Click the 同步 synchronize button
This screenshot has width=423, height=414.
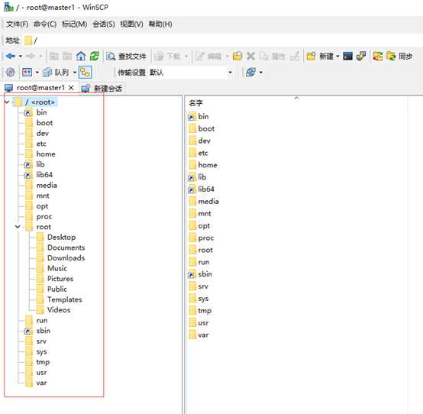pyautogui.click(x=399, y=56)
